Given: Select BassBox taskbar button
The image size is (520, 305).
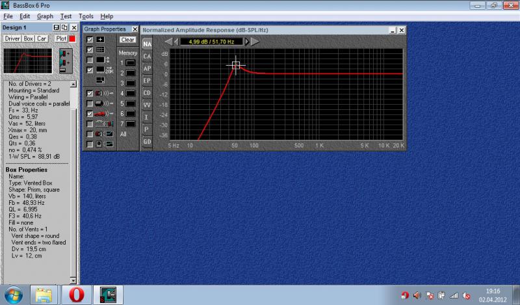Looking at the screenshot, I should pos(108,295).
